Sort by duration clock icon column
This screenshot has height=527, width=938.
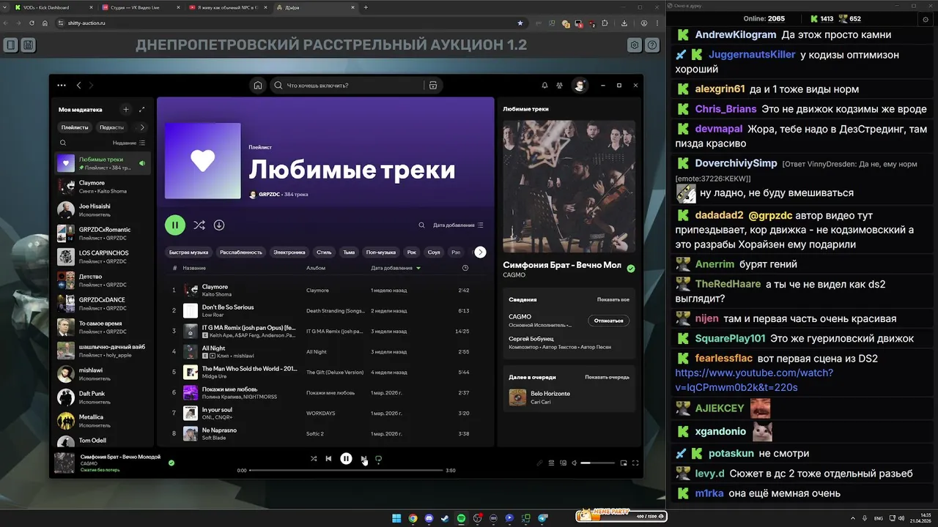pyautogui.click(x=465, y=268)
